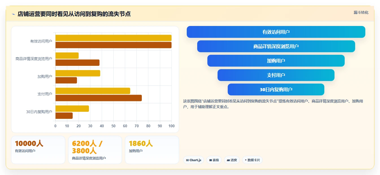Click the 6200人 / 3800人 stat card
The height and width of the screenshot is (175, 380).
click(x=95, y=150)
